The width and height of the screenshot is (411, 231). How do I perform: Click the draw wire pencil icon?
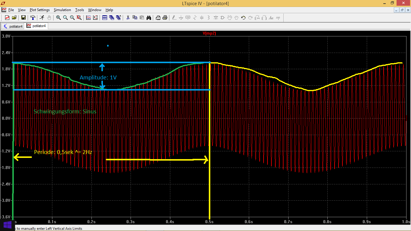(x=174, y=18)
